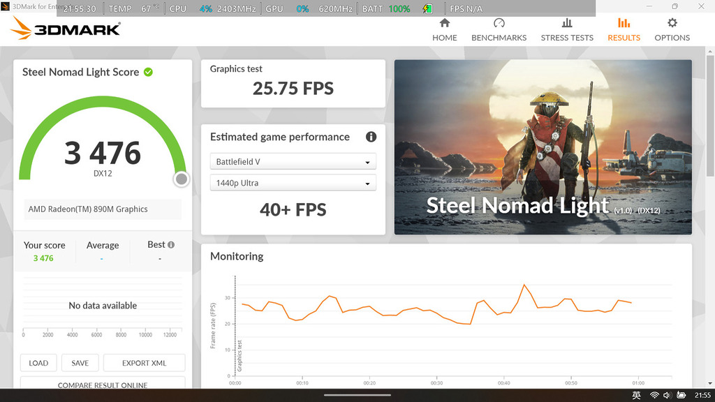Click the gray knob on score gauge
The height and width of the screenshot is (402, 715).
point(182,179)
